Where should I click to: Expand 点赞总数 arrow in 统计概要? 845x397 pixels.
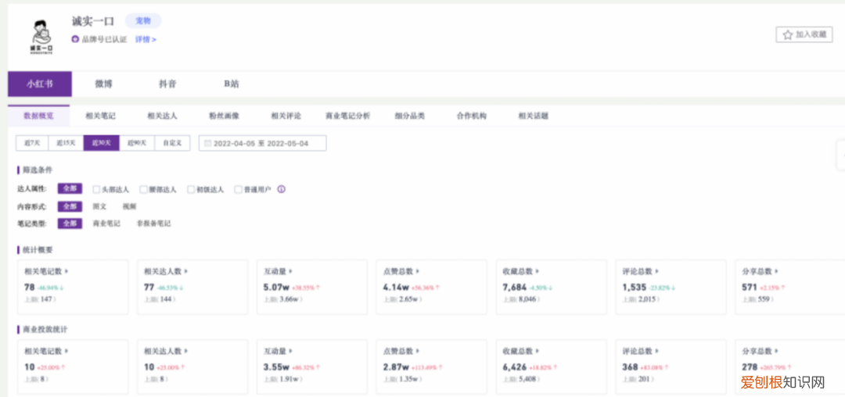(x=418, y=272)
